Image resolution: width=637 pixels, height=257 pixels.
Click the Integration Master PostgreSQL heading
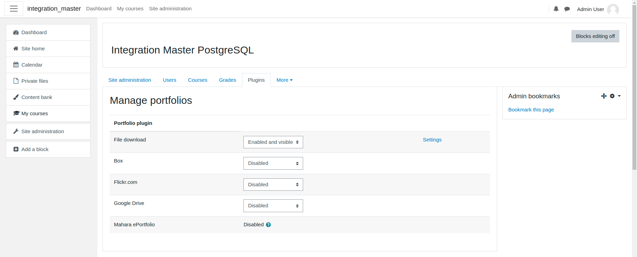(x=182, y=50)
